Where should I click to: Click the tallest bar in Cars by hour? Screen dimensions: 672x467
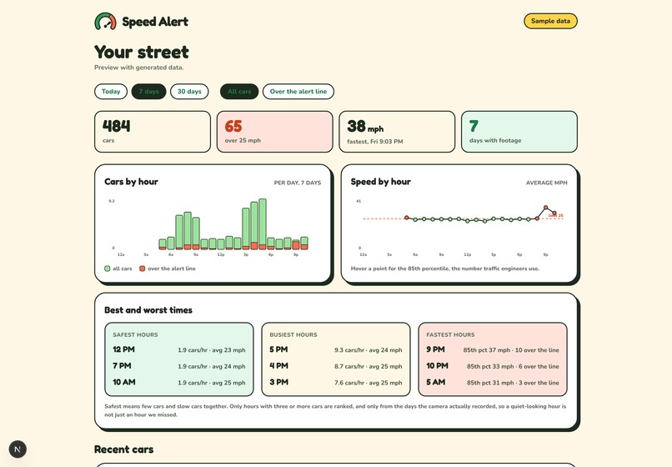click(x=263, y=223)
